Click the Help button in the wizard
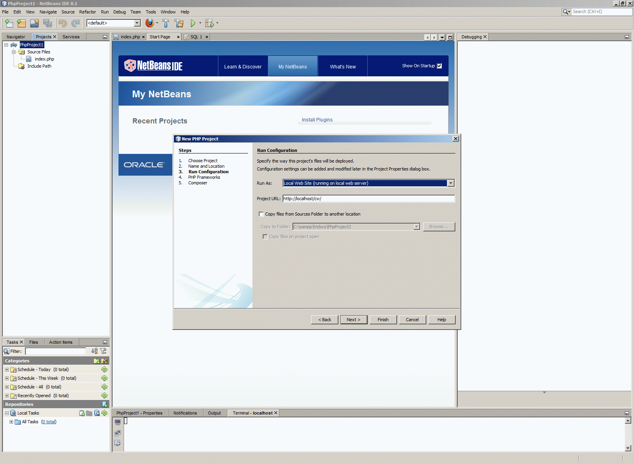634x464 pixels. (441, 320)
